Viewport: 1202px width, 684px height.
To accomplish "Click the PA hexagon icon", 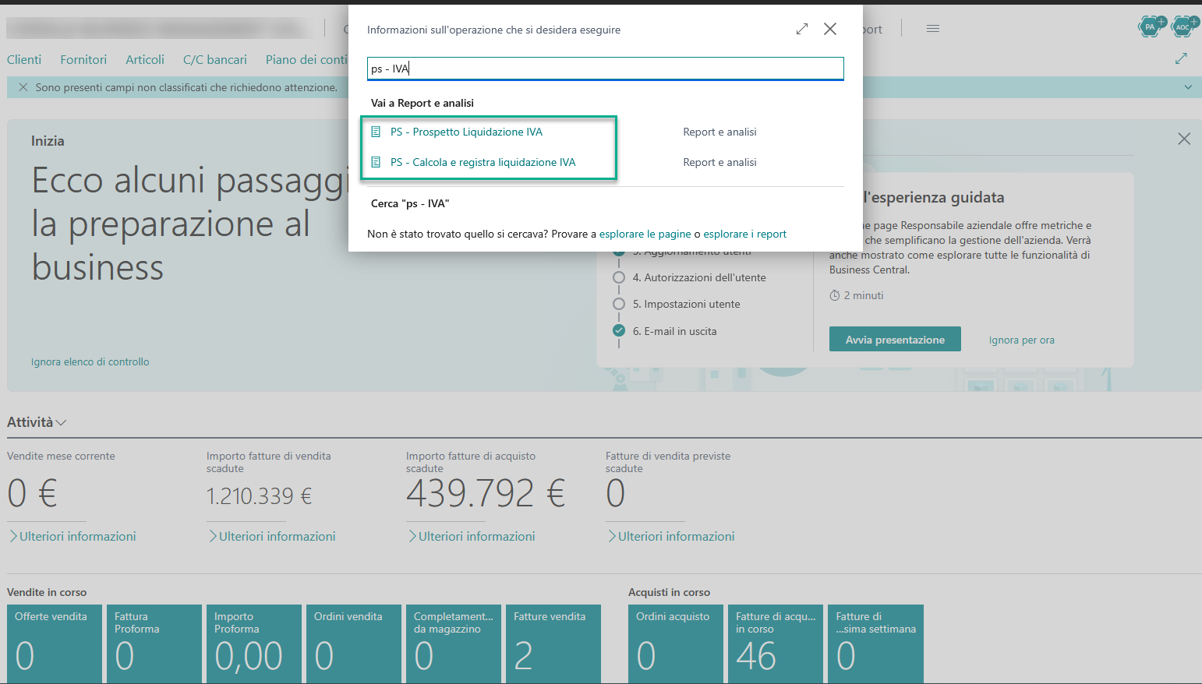I will pyautogui.click(x=1151, y=26).
